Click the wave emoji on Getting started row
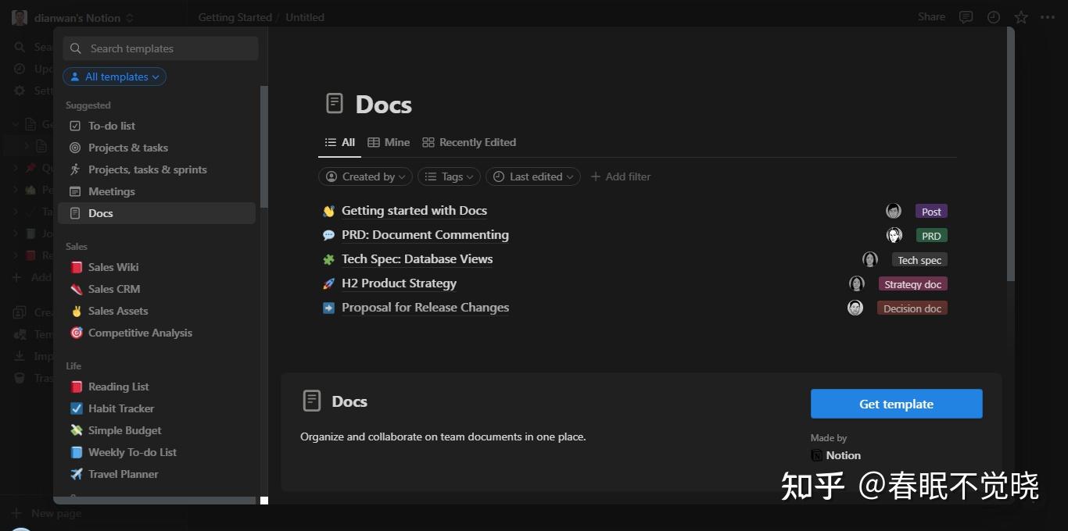Screen dimensions: 1068x531 coord(328,211)
